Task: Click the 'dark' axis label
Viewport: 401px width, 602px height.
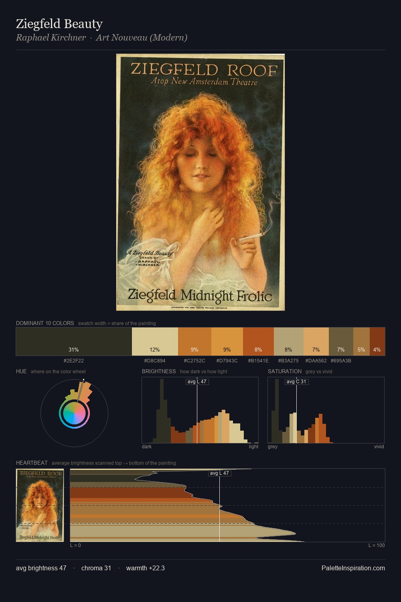Action: point(147,447)
